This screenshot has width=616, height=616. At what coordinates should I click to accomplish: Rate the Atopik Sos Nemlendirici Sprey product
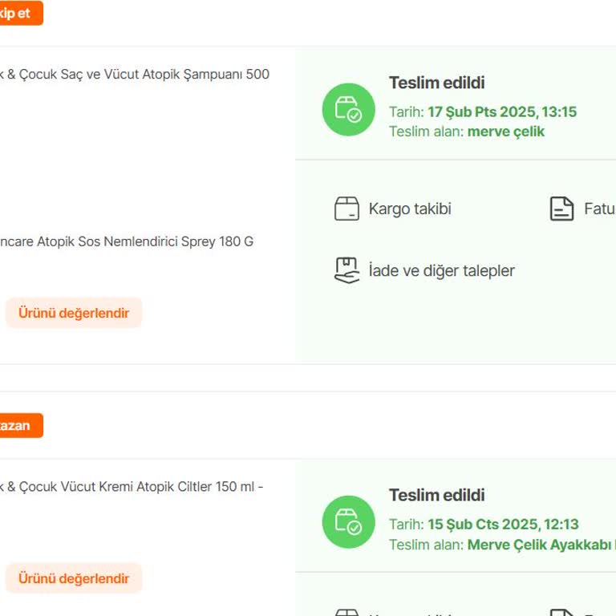pyautogui.click(x=74, y=313)
